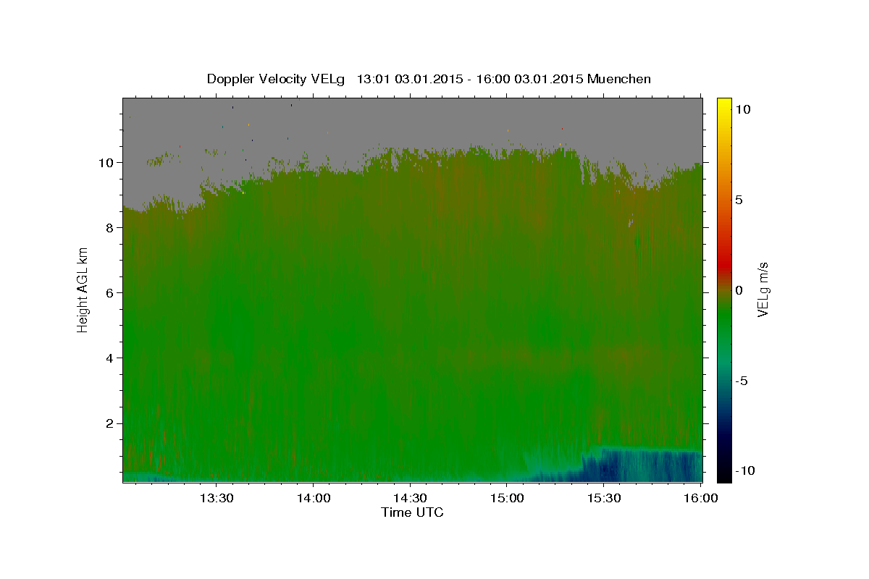Image resolution: width=869 pixels, height=579 pixels.
Task: Click the colorbar value 0 label
Action: [x=739, y=290]
